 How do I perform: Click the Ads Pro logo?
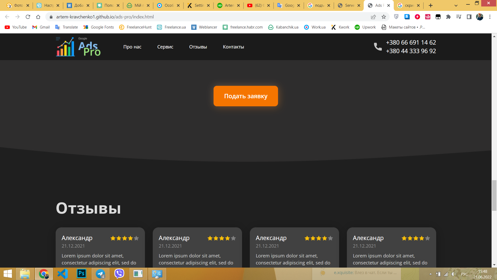[78, 47]
